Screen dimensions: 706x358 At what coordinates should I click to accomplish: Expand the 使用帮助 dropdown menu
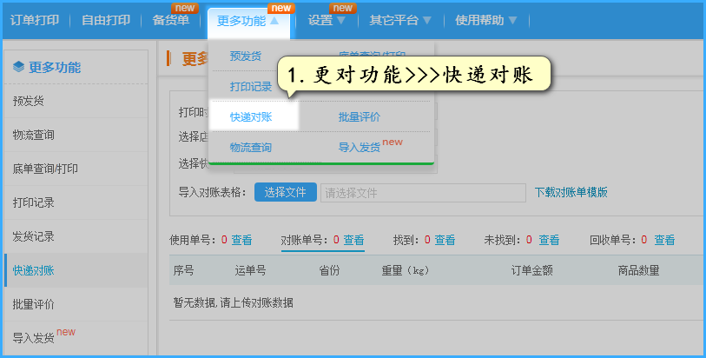[x=485, y=20]
